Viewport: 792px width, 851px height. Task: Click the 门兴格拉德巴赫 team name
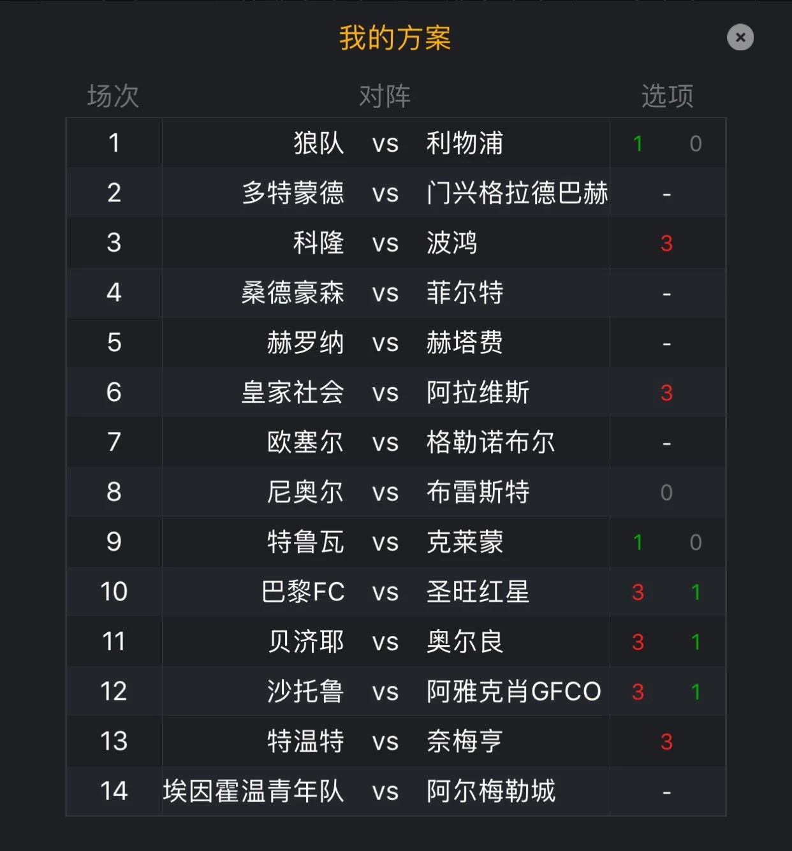[x=517, y=193]
